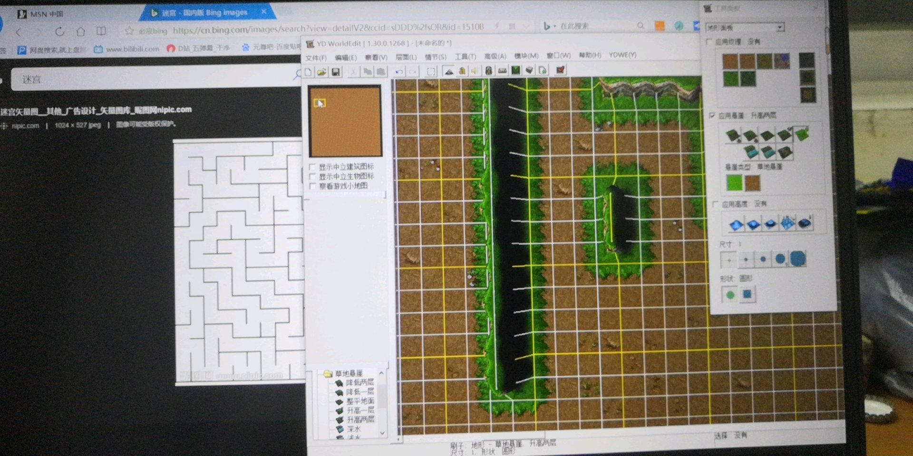Screen dimensions: 913x456
Task: Open the Object manager cube icon
Action: (x=529, y=70)
